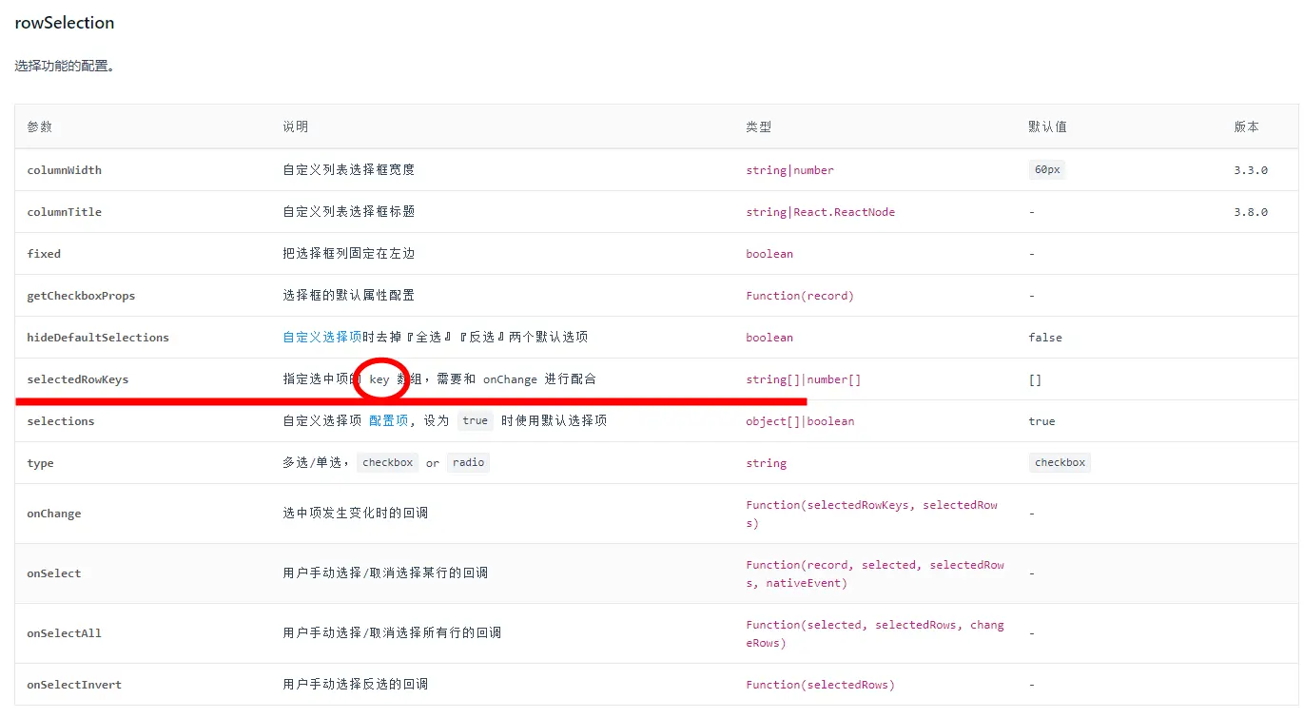Image resolution: width=1304 pixels, height=718 pixels.
Task: Click the [] default value
Action: click(1035, 379)
